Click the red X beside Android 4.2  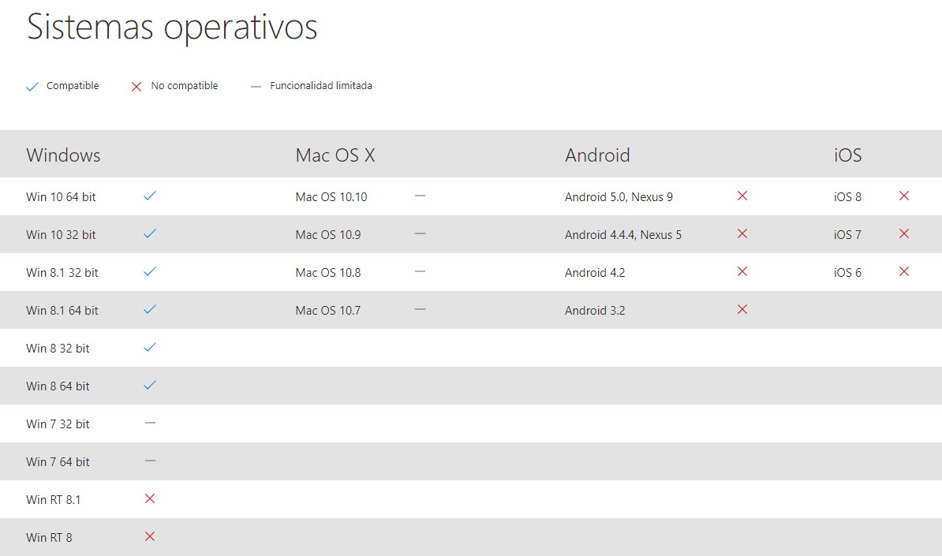pyautogui.click(x=742, y=271)
